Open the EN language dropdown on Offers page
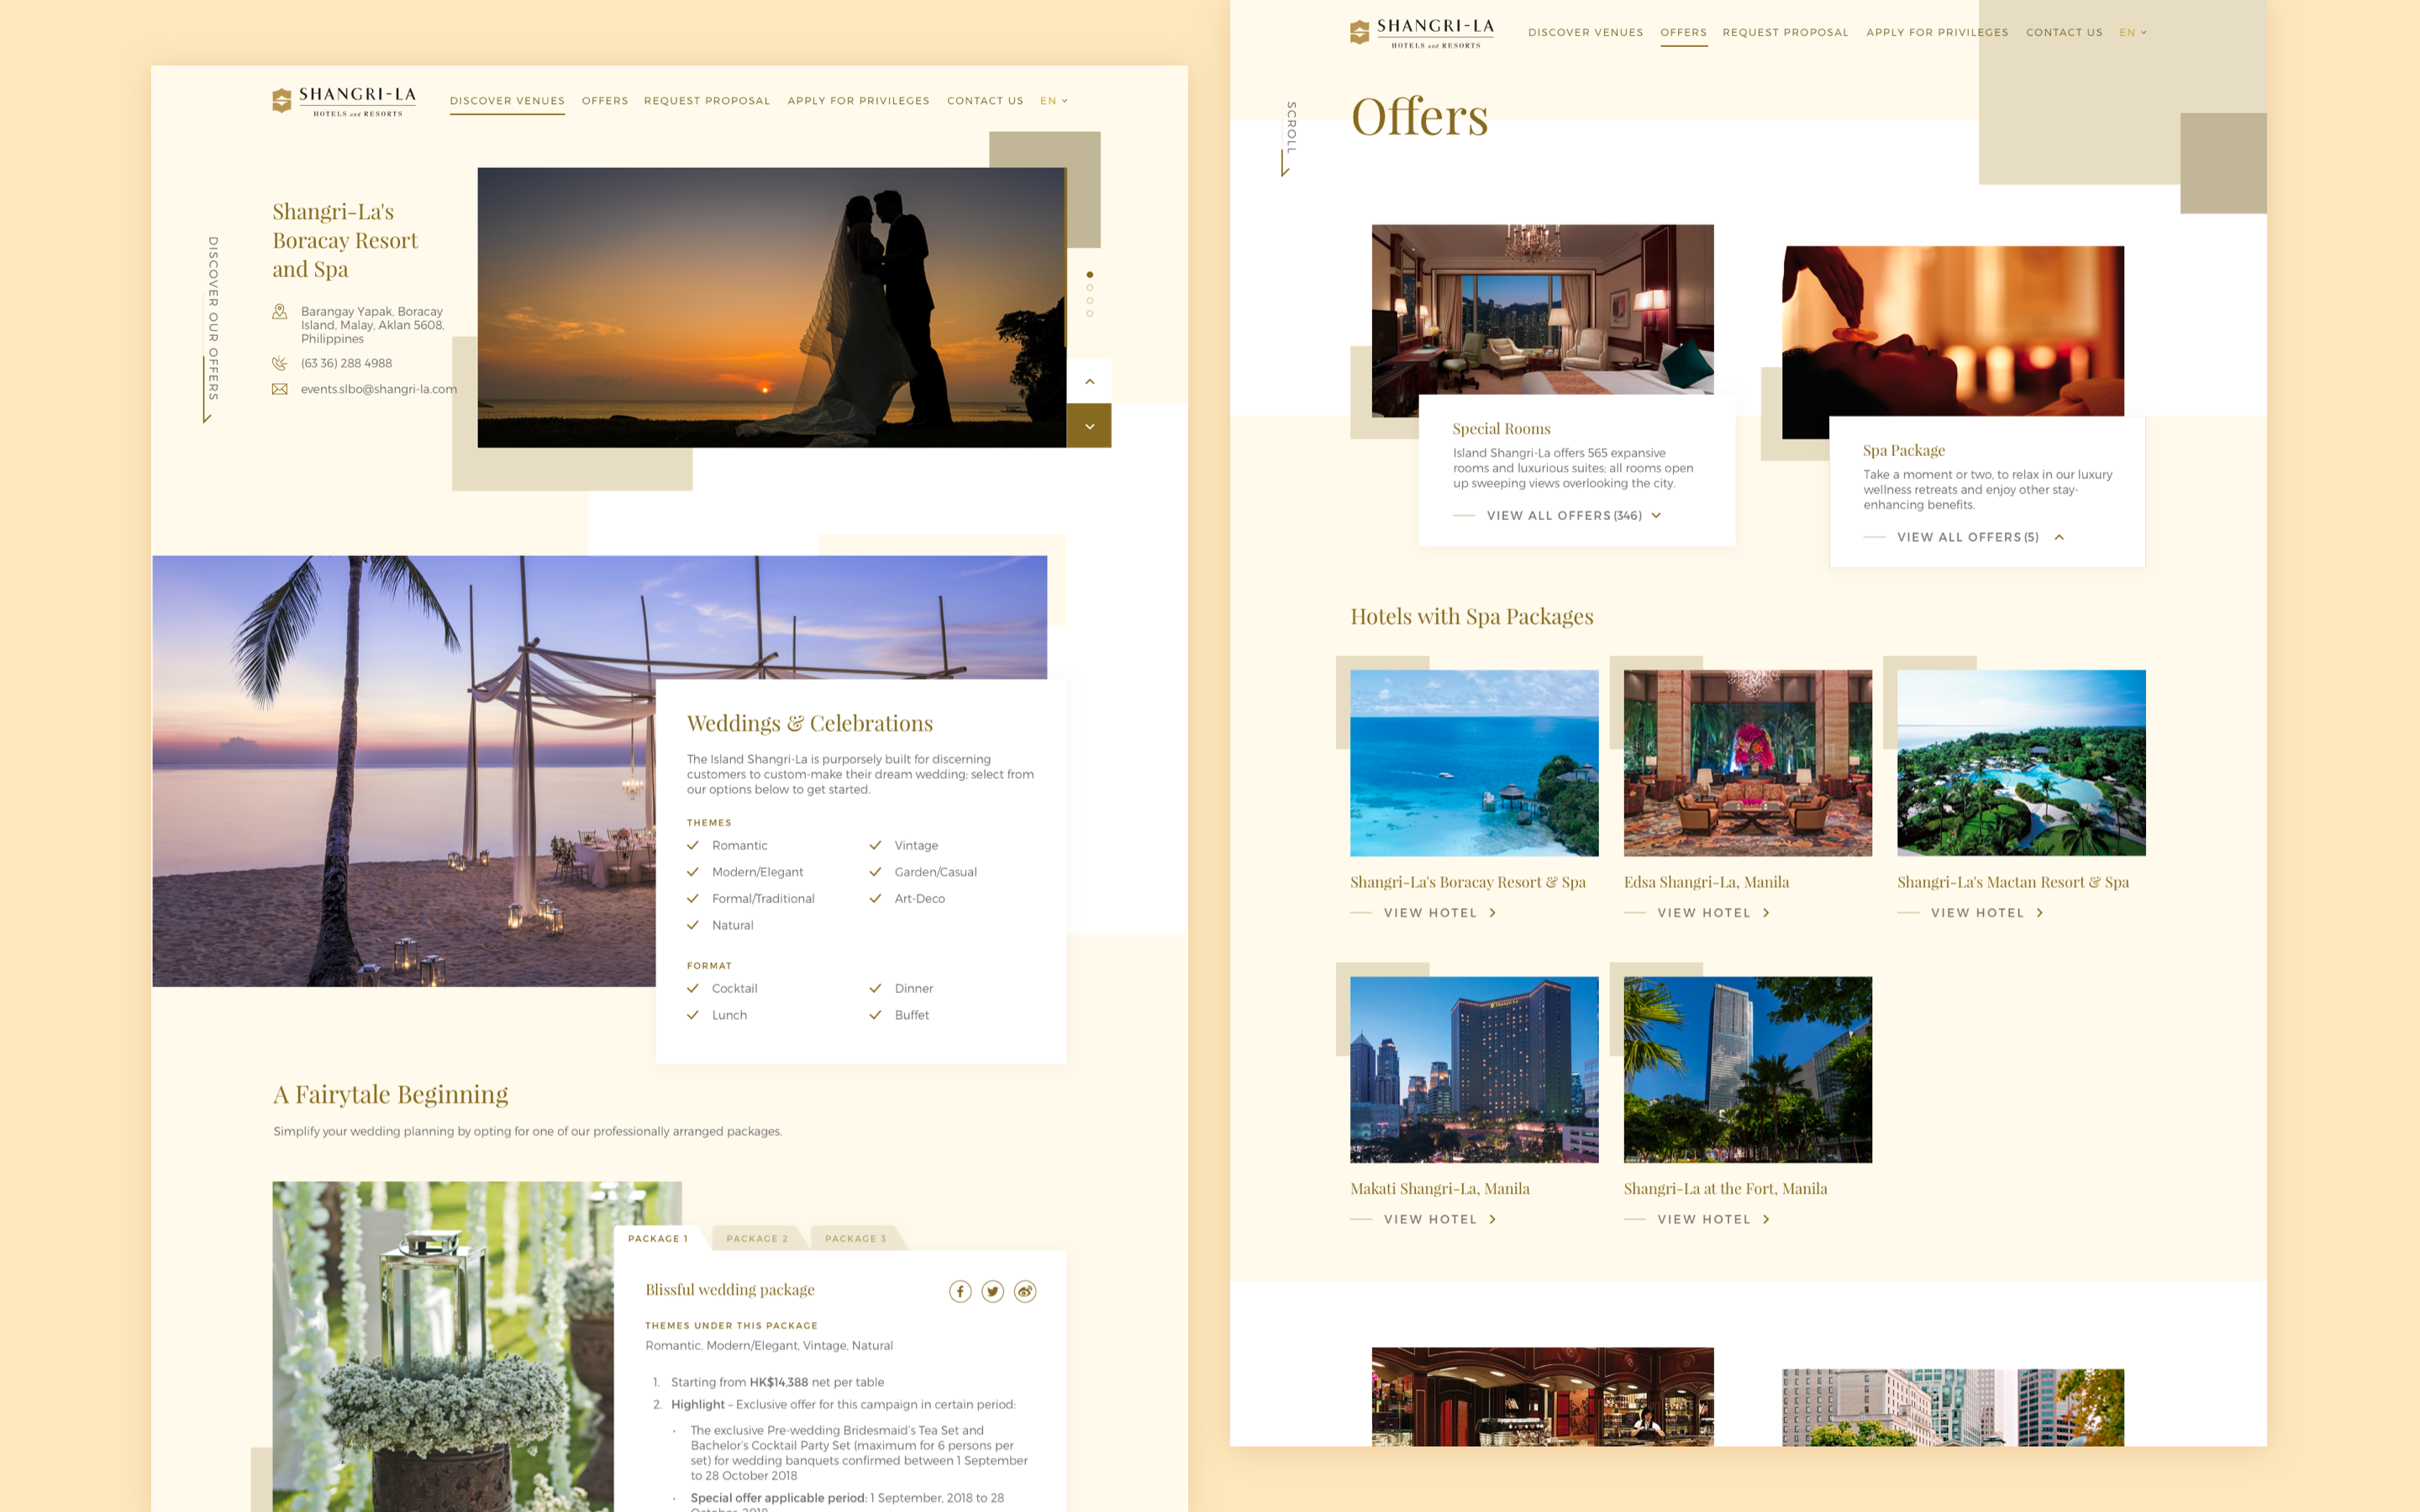The width and height of the screenshot is (2420, 1512). click(x=2132, y=32)
